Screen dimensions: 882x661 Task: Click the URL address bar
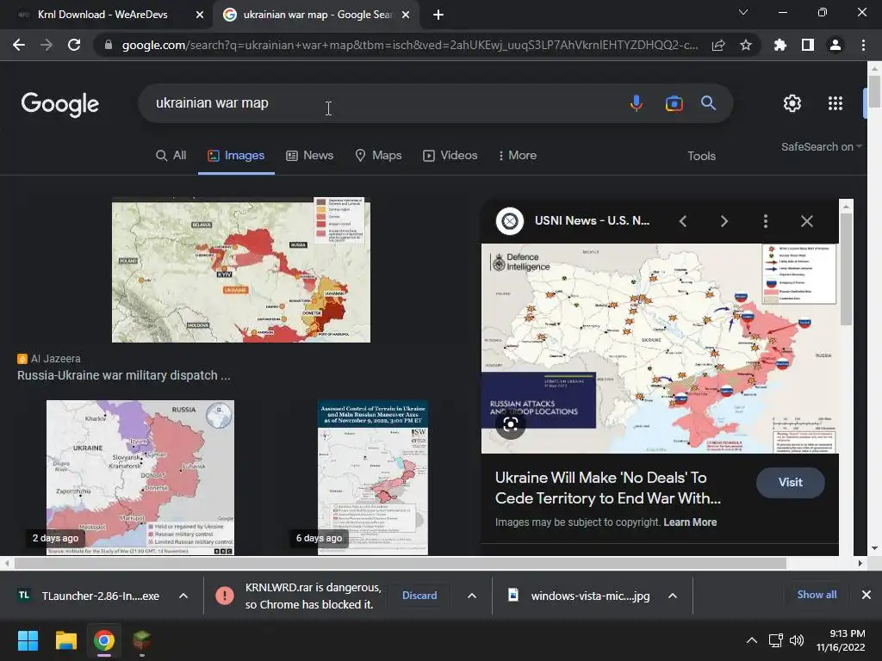coord(409,45)
